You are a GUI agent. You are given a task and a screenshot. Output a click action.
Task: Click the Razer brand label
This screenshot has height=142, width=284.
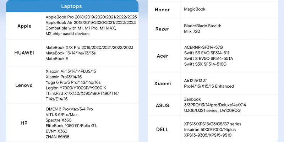[x=162, y=29]
